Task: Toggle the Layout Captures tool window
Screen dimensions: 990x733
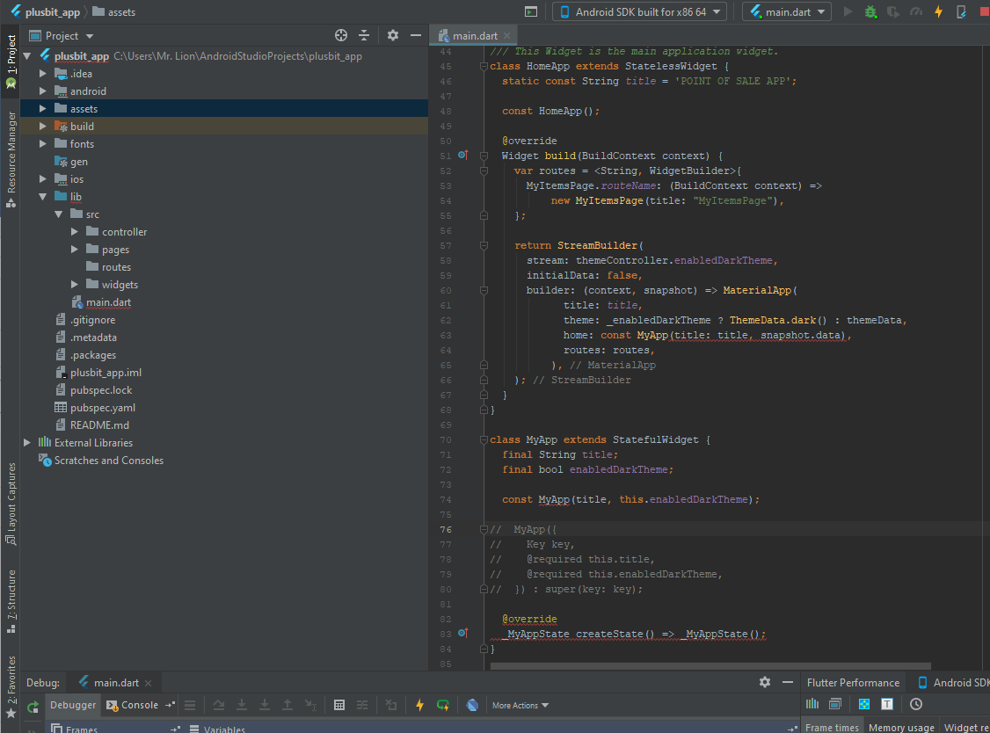Action: click(11, 501)
